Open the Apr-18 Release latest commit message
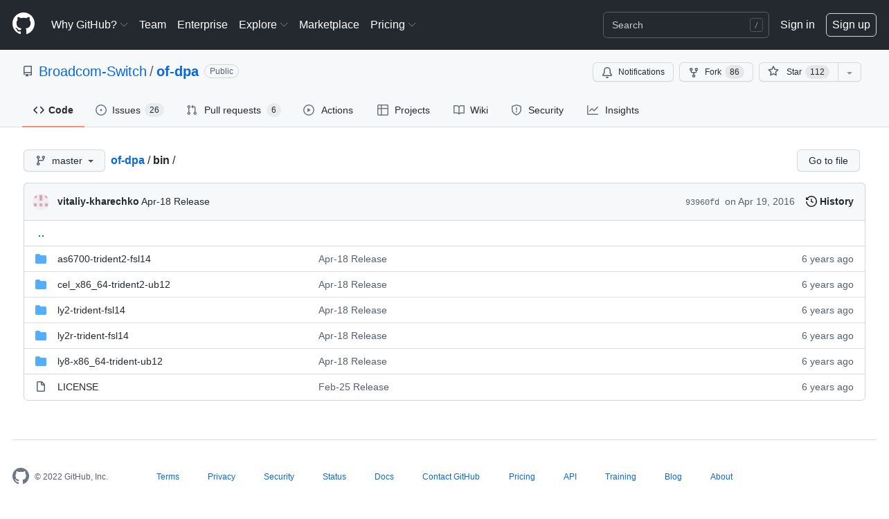This screenshot has height=519, width=889. [x=175, y=201]
